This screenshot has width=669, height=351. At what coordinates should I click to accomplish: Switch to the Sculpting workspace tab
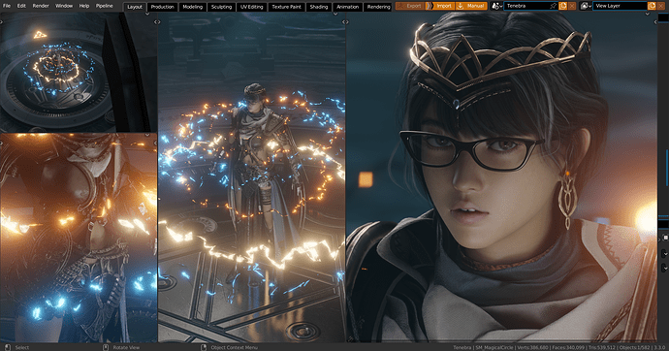coord(221,7)
